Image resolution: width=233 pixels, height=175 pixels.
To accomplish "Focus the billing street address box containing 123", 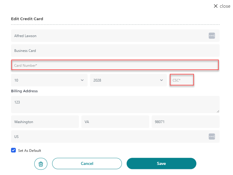I will tap(115, 104).
